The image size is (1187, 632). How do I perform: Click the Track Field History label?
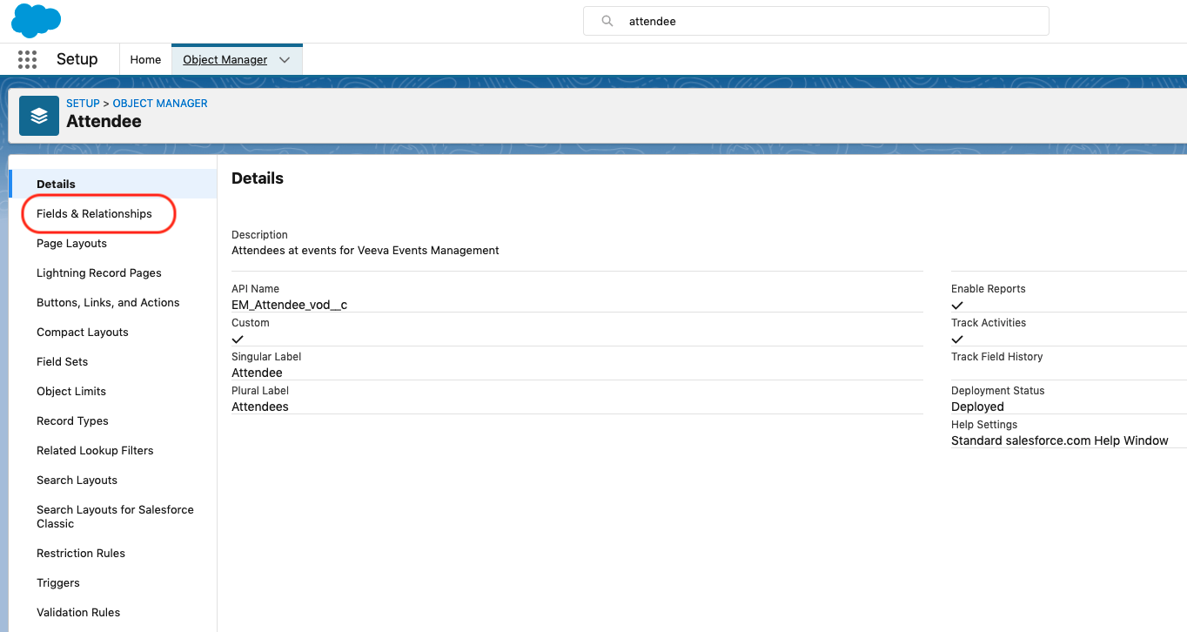[996, 357]
